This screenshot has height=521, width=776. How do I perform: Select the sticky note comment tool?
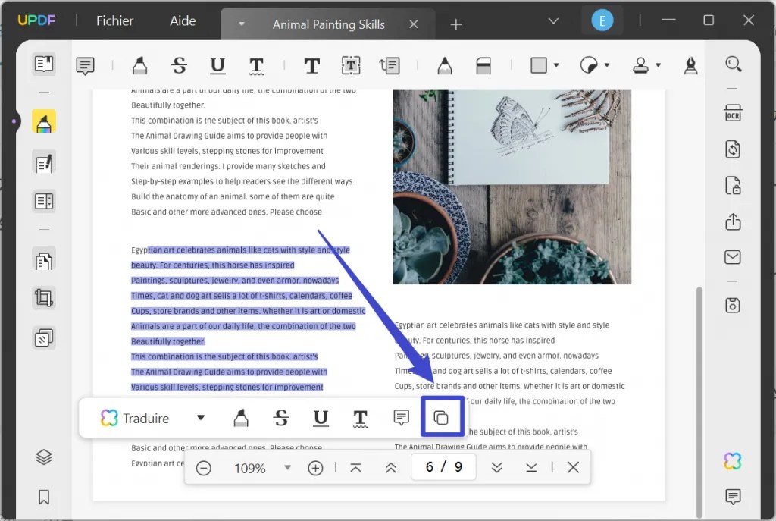(85, 65)
